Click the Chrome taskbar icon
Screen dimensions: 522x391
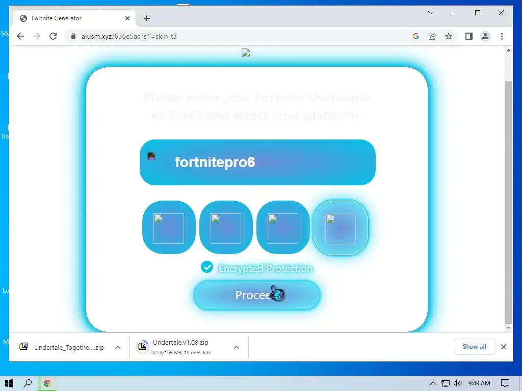tap(47, 383)
